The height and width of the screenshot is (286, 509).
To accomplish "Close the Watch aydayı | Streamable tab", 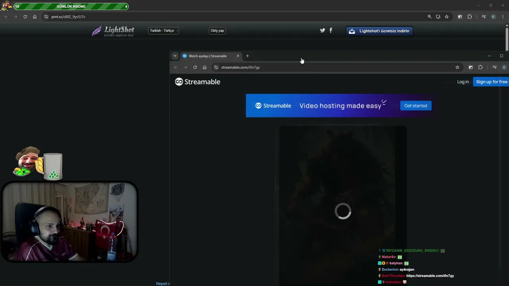I will [238, 56].
